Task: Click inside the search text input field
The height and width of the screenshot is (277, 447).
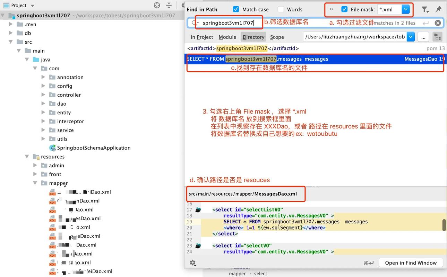Action: click(x=229, y=23)
